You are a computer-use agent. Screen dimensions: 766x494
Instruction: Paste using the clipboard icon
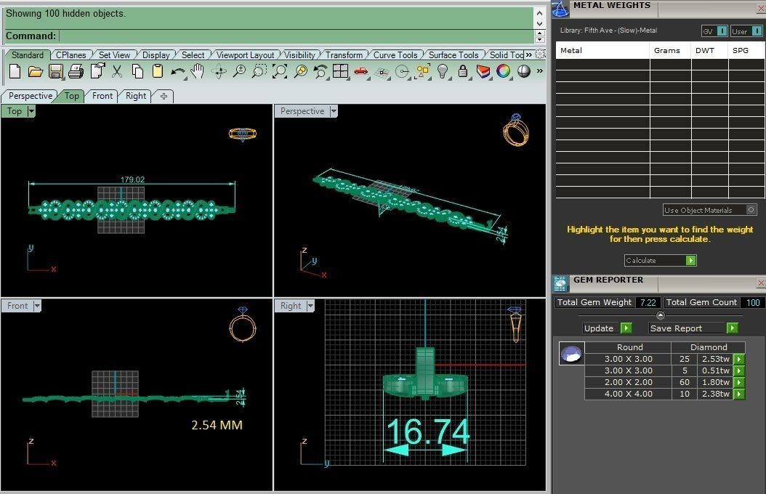[157, 71]
